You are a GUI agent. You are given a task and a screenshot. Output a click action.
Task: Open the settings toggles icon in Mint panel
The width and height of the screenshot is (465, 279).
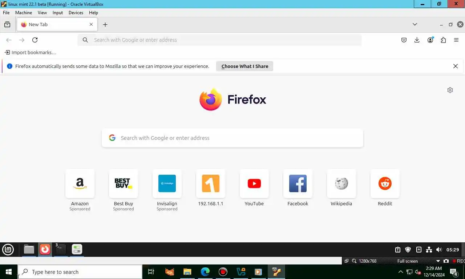(77, 249)
